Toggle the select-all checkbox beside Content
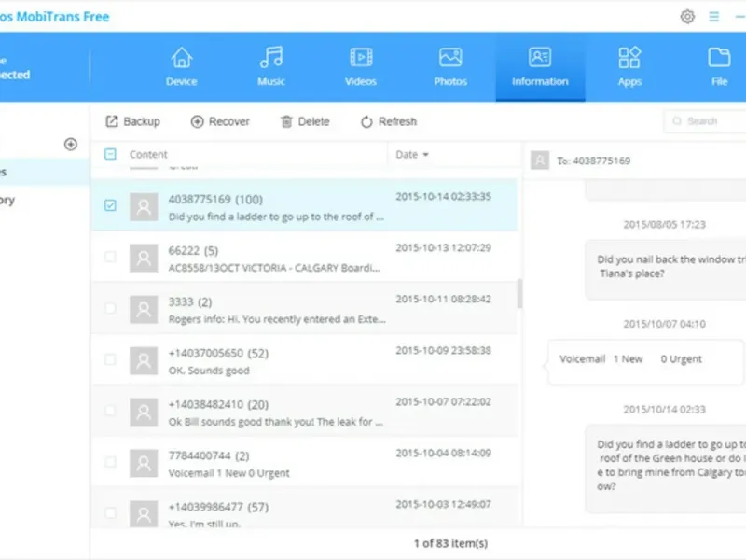 tap(110, 154)
